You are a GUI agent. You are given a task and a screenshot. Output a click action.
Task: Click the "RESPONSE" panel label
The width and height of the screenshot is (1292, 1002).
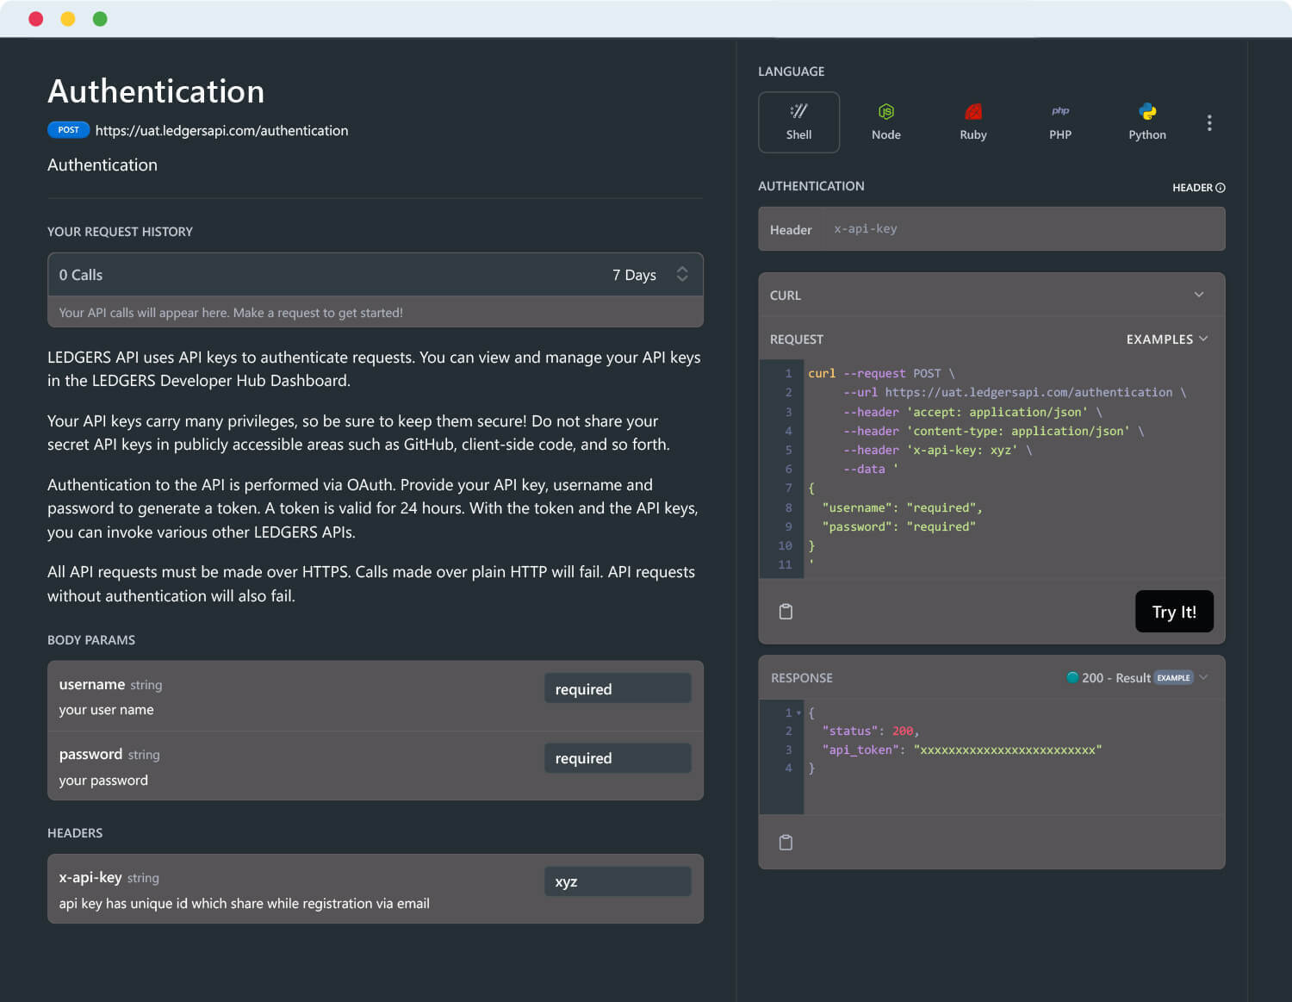click(802, 678)
